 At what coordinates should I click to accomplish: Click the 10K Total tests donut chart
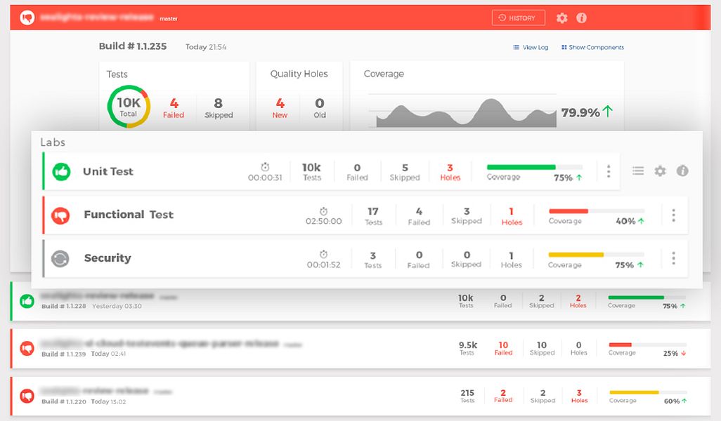[x=129, y=107]
